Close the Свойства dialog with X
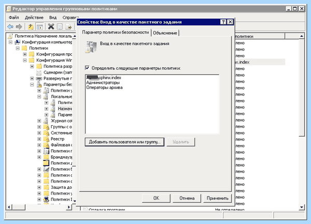 pos(230,22)
